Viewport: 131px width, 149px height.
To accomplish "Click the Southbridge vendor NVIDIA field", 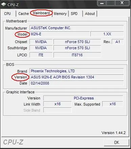I will (41, 48).
